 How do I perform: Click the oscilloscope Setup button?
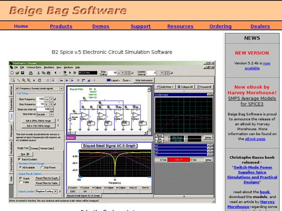tap(208, 137)
